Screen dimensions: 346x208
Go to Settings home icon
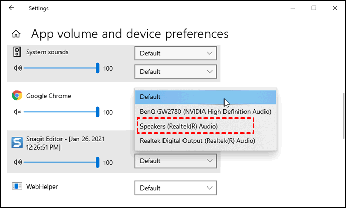tap(16, 34)
